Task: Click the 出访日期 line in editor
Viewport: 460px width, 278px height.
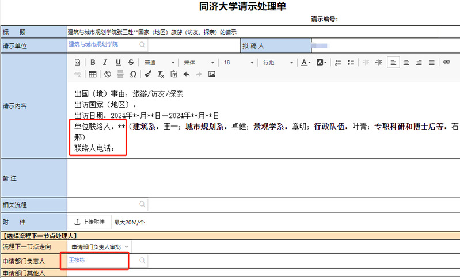Action: point(146,116)
